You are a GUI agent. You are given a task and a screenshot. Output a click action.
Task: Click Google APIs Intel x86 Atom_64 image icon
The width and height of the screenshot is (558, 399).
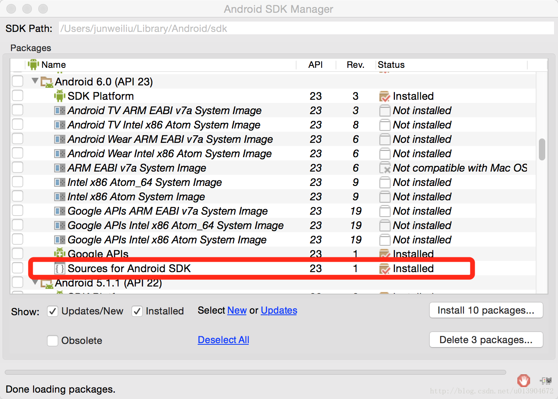click(x=60, y=225)
